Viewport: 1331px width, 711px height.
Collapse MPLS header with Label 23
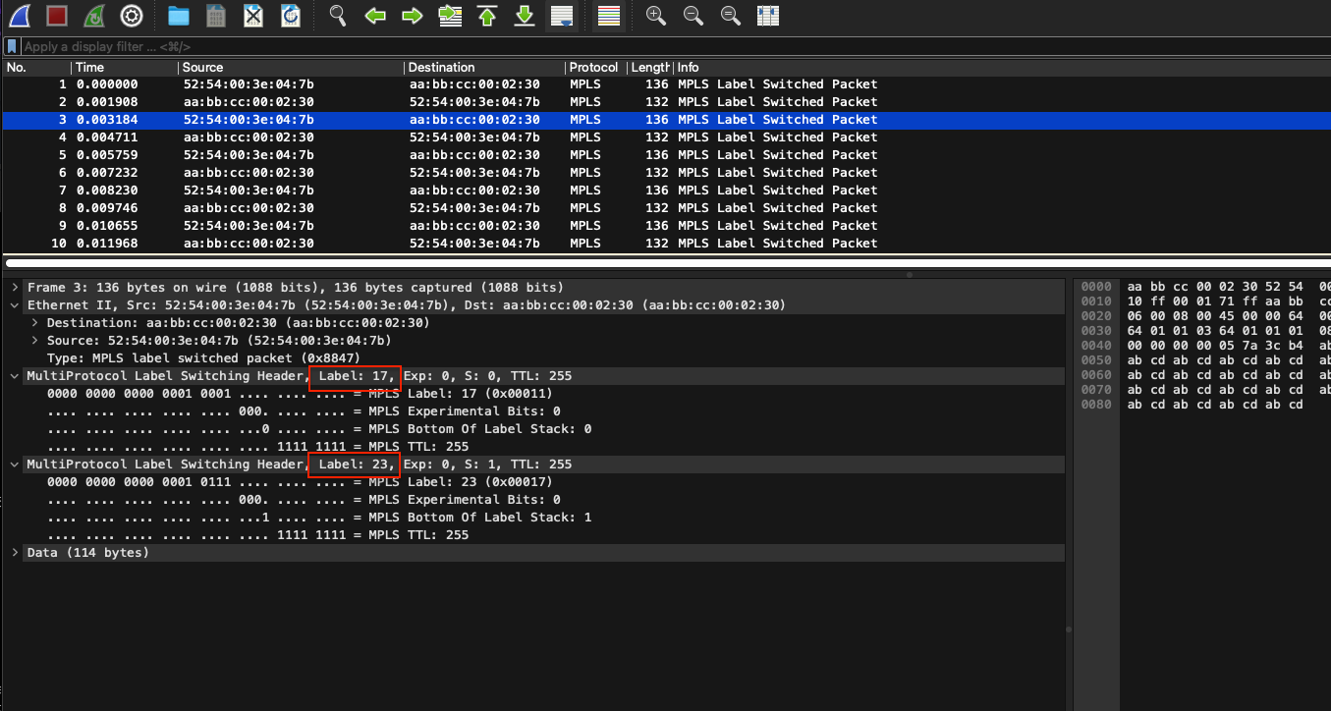tap(15, 465)
